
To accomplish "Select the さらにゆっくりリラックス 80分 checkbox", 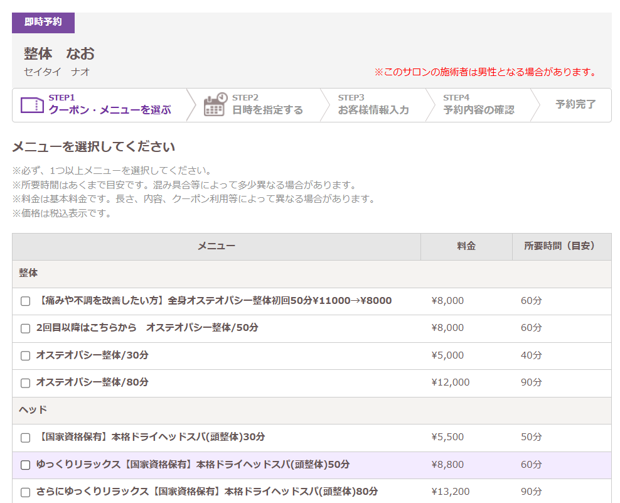I will (x=26, y=492).
